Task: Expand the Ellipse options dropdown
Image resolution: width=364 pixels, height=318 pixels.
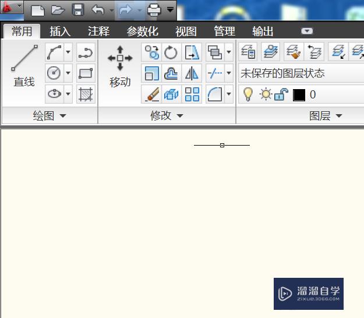Action: point(68,94)
